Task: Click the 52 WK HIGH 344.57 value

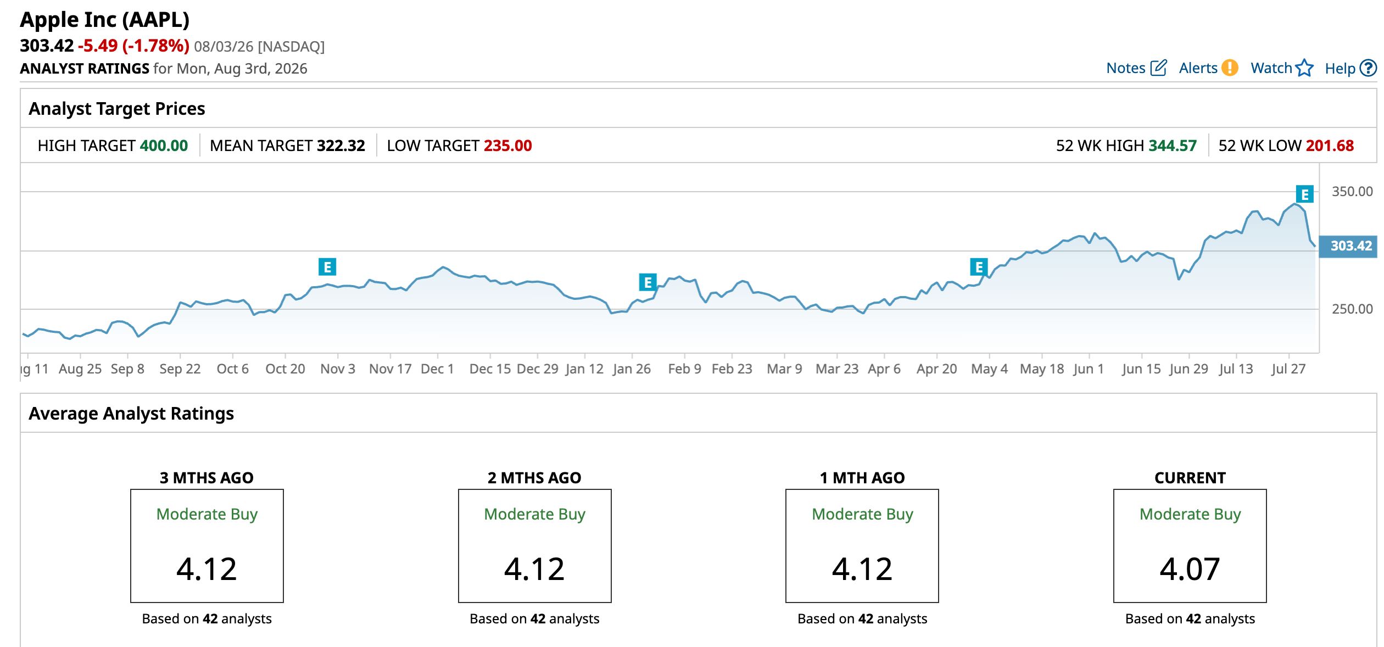Action: coord(1173,146)
